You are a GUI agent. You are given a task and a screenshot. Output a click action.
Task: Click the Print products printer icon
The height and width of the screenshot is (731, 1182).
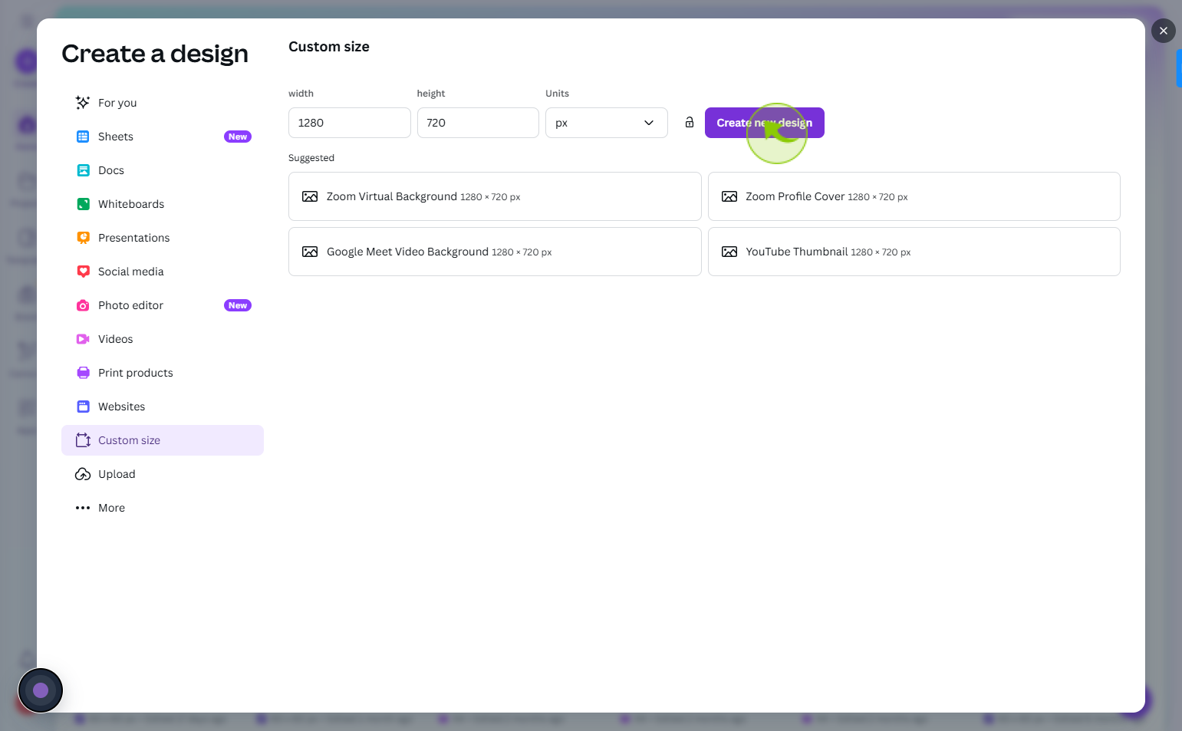pos(83,373)
